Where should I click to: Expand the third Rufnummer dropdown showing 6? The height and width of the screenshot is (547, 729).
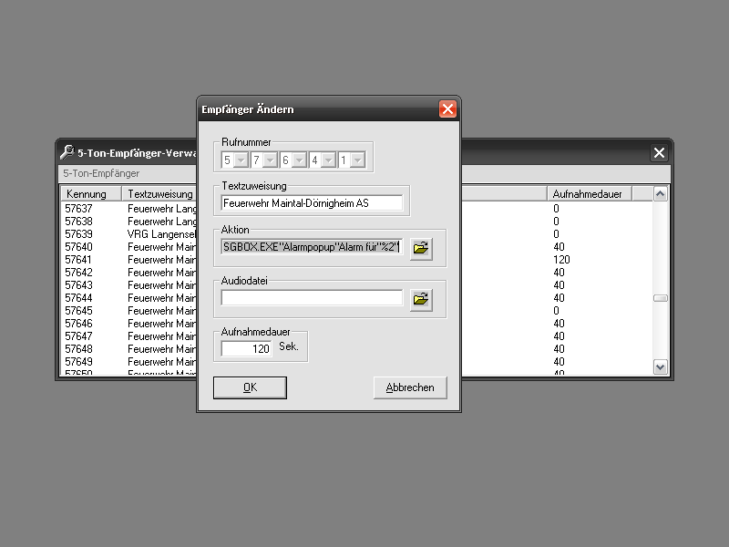(x=299, y=160)
